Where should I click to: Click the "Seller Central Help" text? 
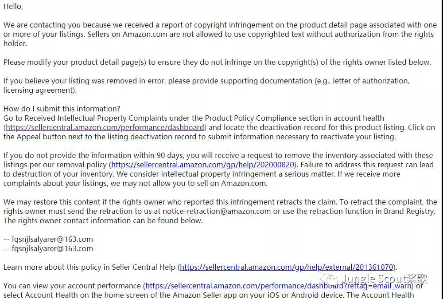(144, 267)
